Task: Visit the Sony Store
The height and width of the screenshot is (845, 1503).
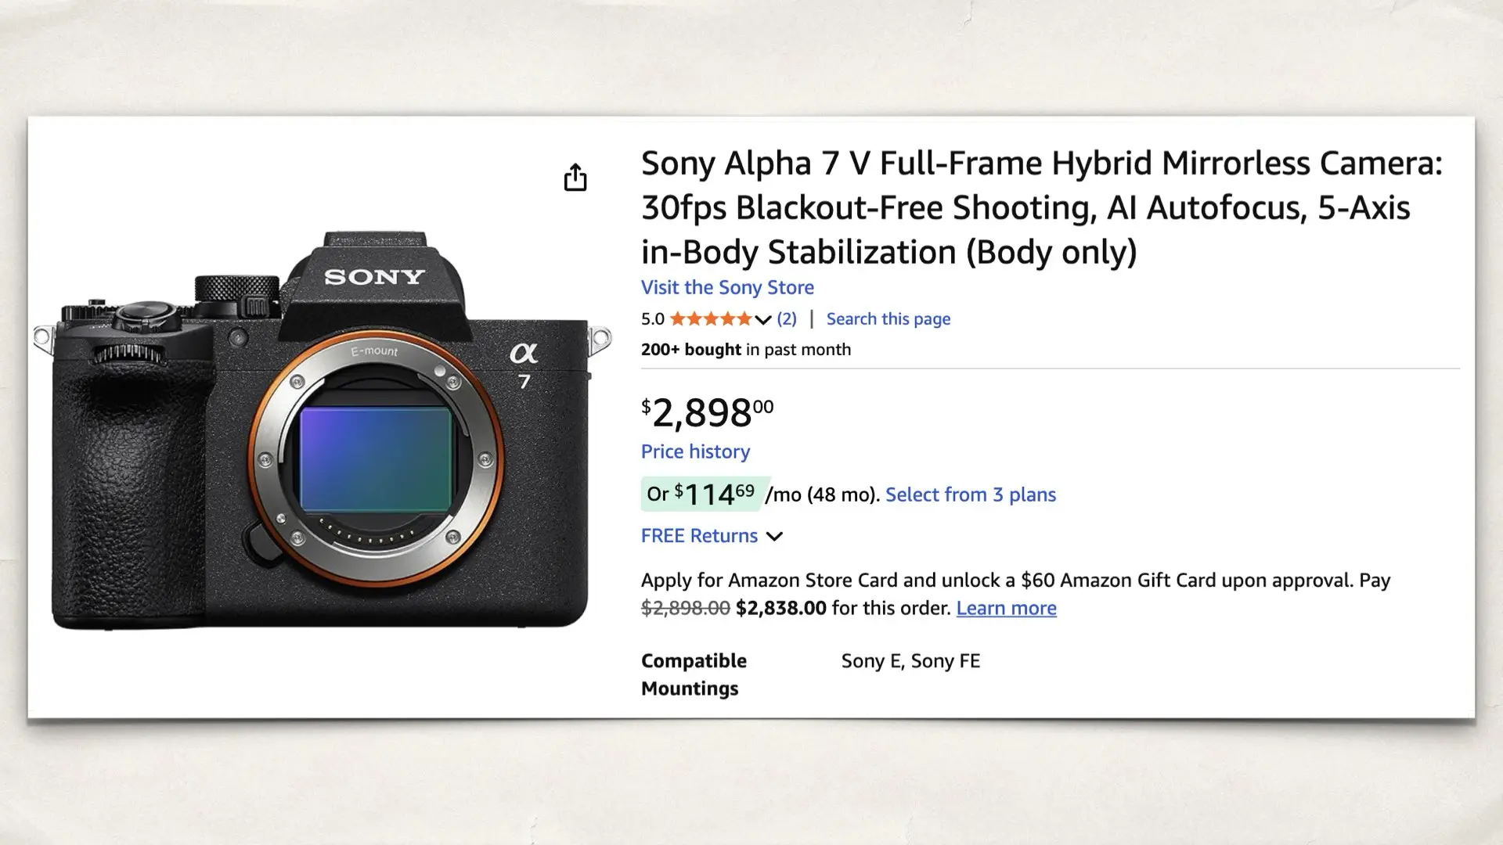Action: [726, 287]
